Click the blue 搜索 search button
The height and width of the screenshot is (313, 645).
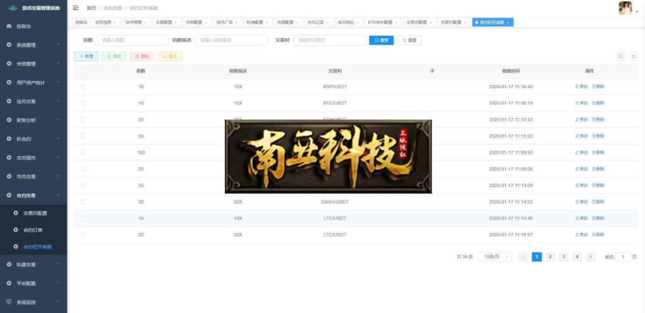click(381, 40)
